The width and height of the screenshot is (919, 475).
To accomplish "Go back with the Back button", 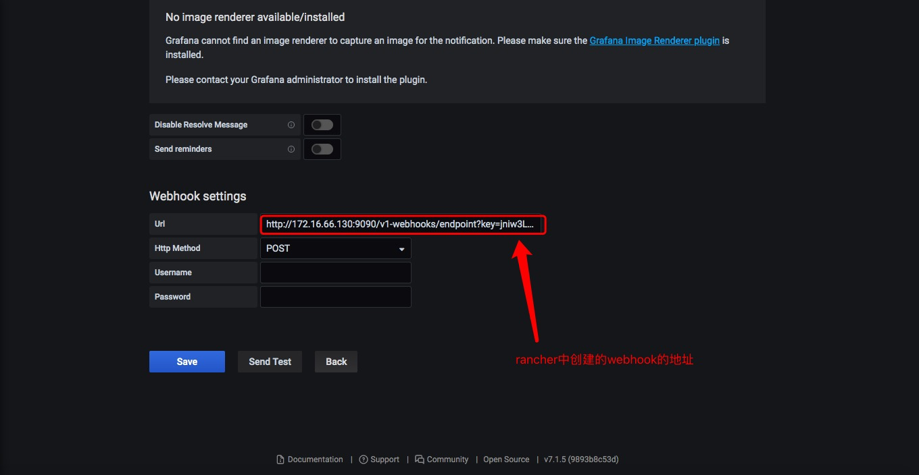I will tap(336, 362).
